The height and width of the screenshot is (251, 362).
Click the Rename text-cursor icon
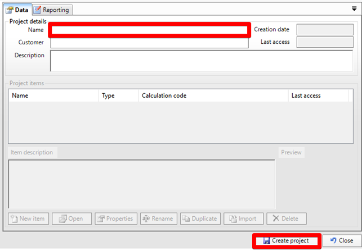146,218
